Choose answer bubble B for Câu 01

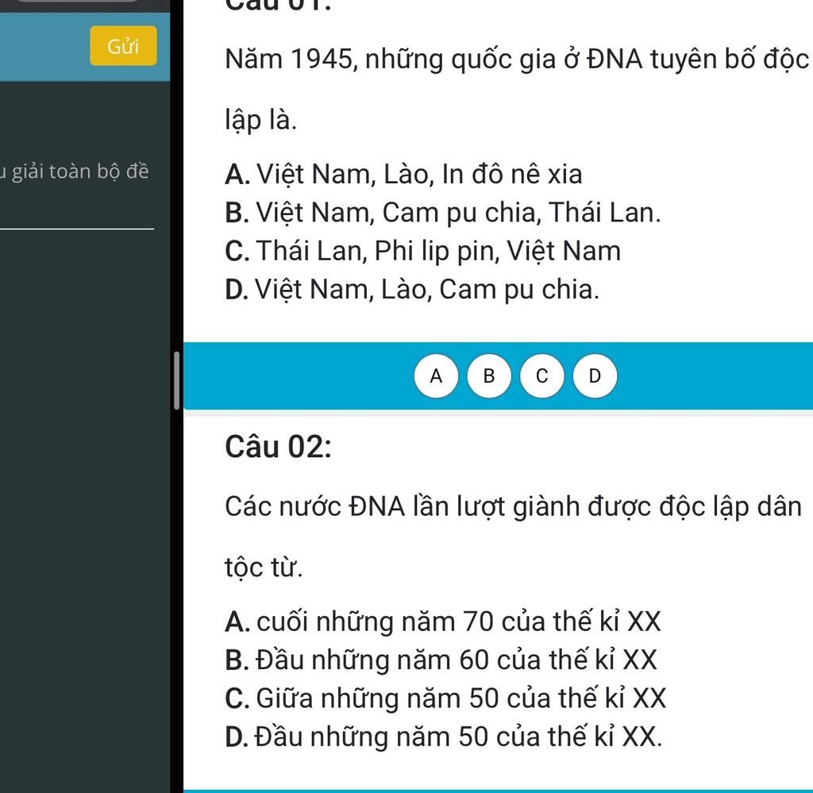coord(489,376)
